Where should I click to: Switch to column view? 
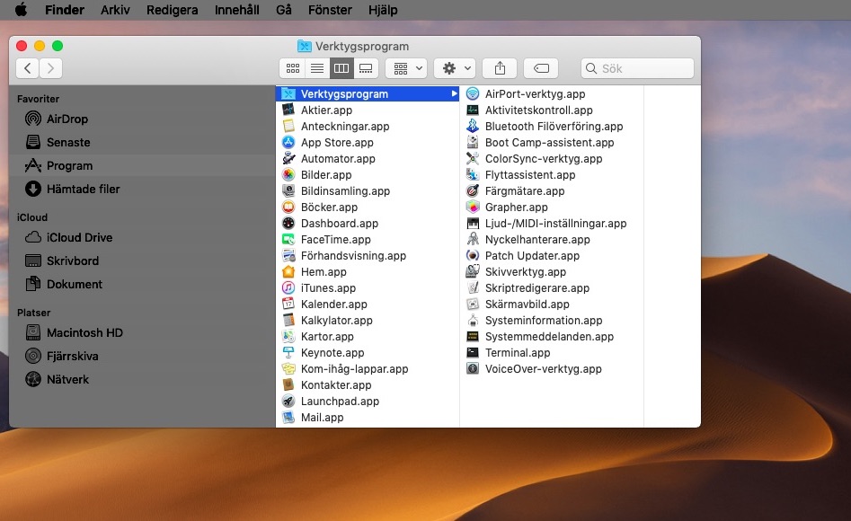[x=341, y=68]
